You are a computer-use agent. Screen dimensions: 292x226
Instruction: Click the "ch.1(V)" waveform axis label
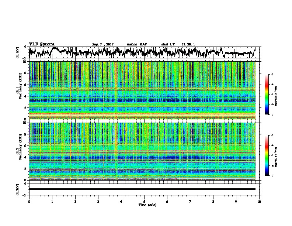(x=17, y=52)
